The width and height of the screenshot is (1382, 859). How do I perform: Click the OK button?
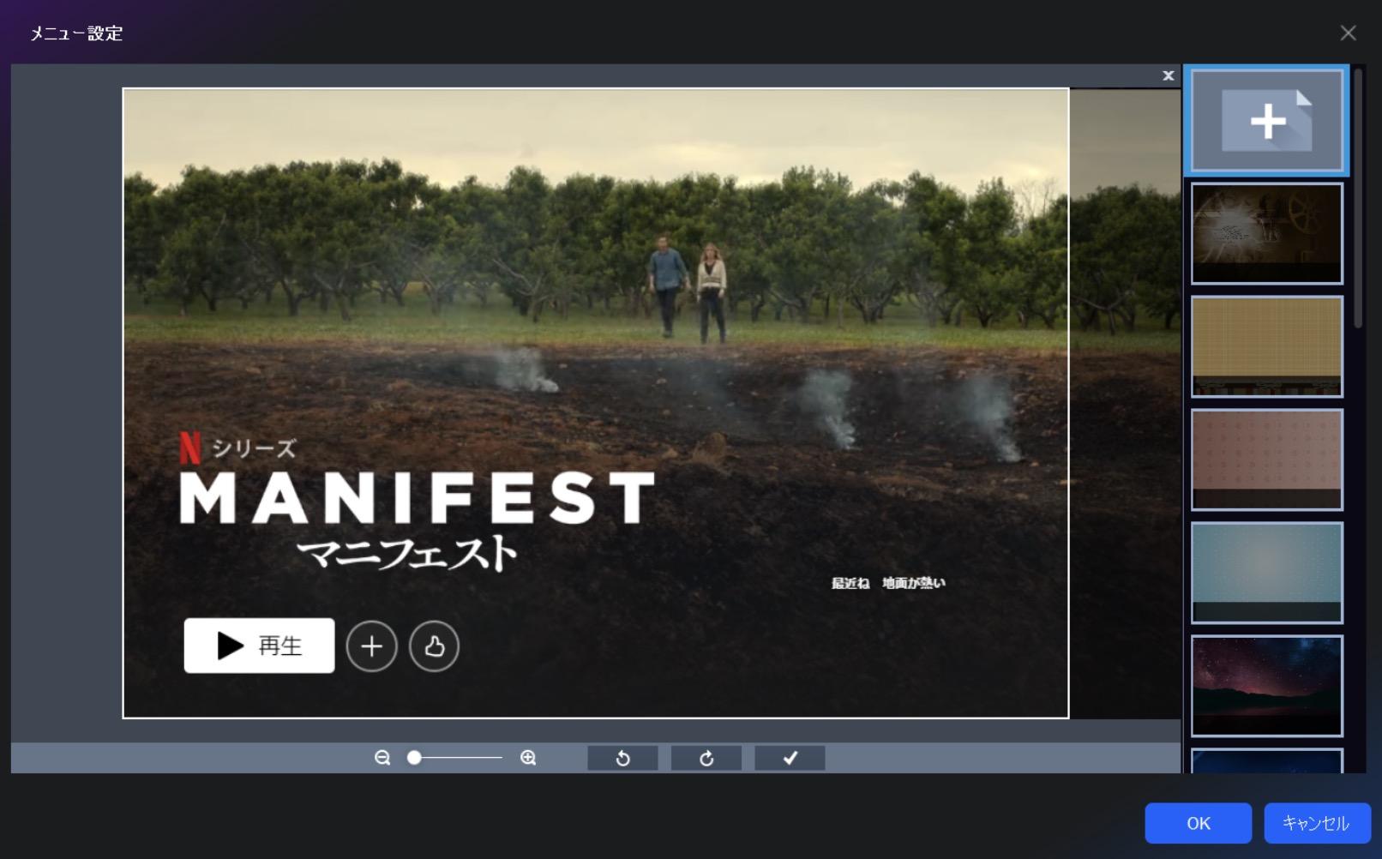(1198, 823)
